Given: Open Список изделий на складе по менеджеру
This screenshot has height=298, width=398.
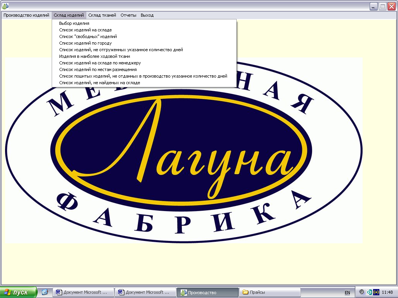Looking at the screenshot, I should 144,63.
